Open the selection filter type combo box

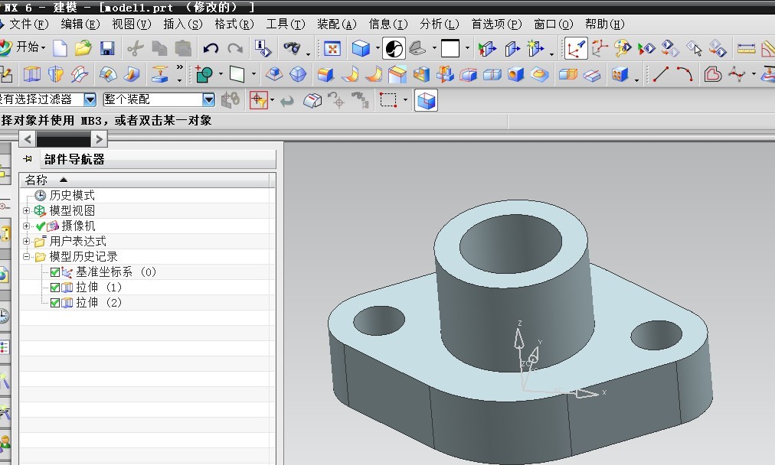click(48, 99)
